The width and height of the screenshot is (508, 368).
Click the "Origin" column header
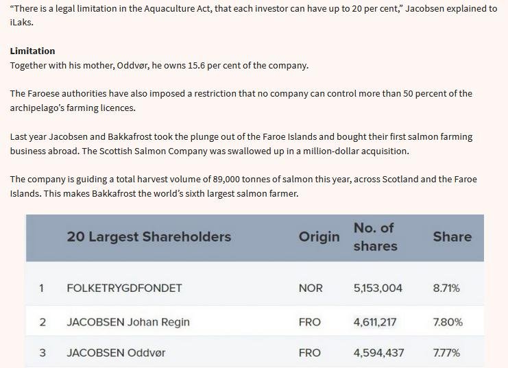tap(319, 236)
